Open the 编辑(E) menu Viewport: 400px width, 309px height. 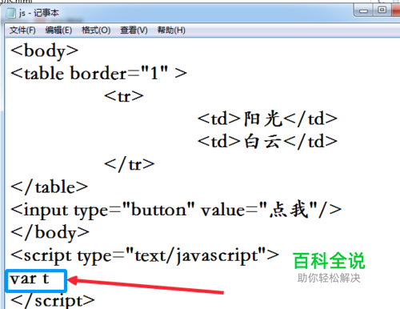click(x=58, y=30)
